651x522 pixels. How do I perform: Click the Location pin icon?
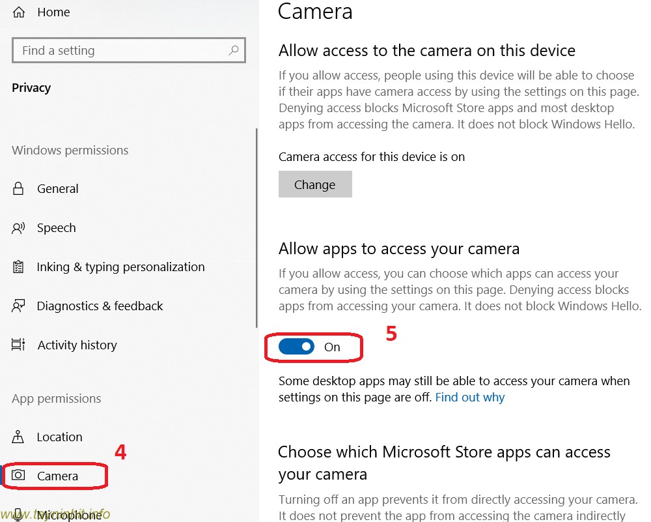click(18, 437)
